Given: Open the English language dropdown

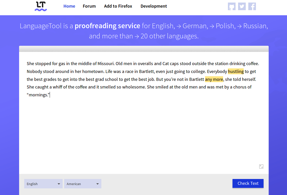Looking at the screenshot, I should point(43,184).
